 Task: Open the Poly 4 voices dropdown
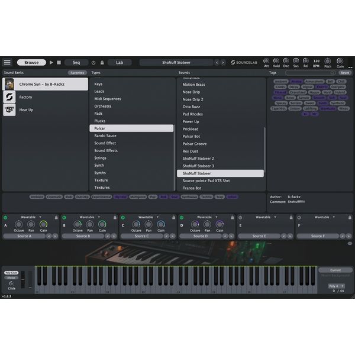[x=336, y=286]
